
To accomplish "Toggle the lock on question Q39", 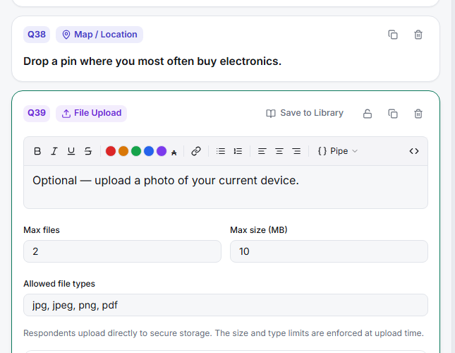I will (x=368, y=114).
